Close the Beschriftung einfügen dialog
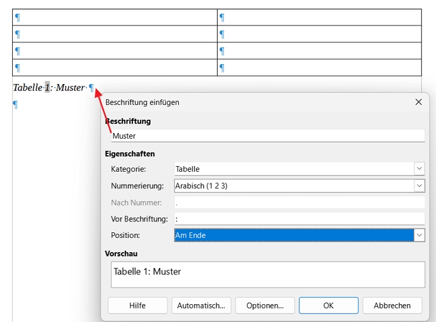 click(x=418, y=102)
